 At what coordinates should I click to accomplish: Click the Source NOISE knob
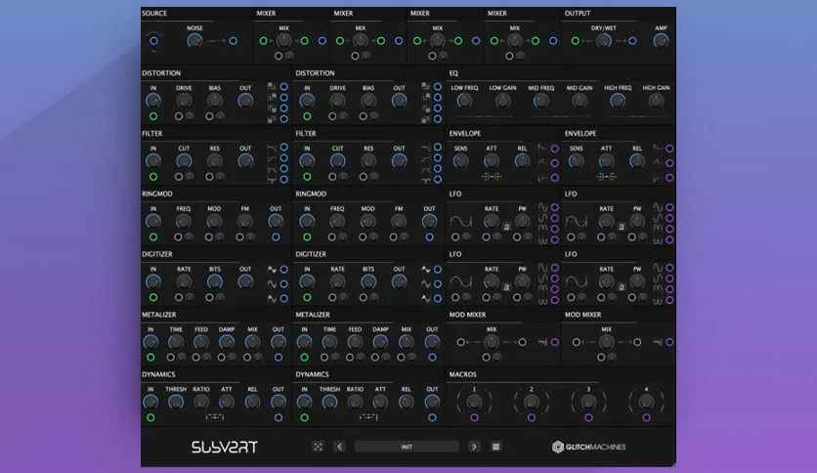point(194,41)
